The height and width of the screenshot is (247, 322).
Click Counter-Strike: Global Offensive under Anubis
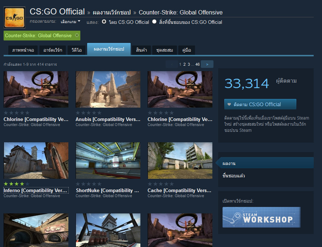tap(104, 125)
